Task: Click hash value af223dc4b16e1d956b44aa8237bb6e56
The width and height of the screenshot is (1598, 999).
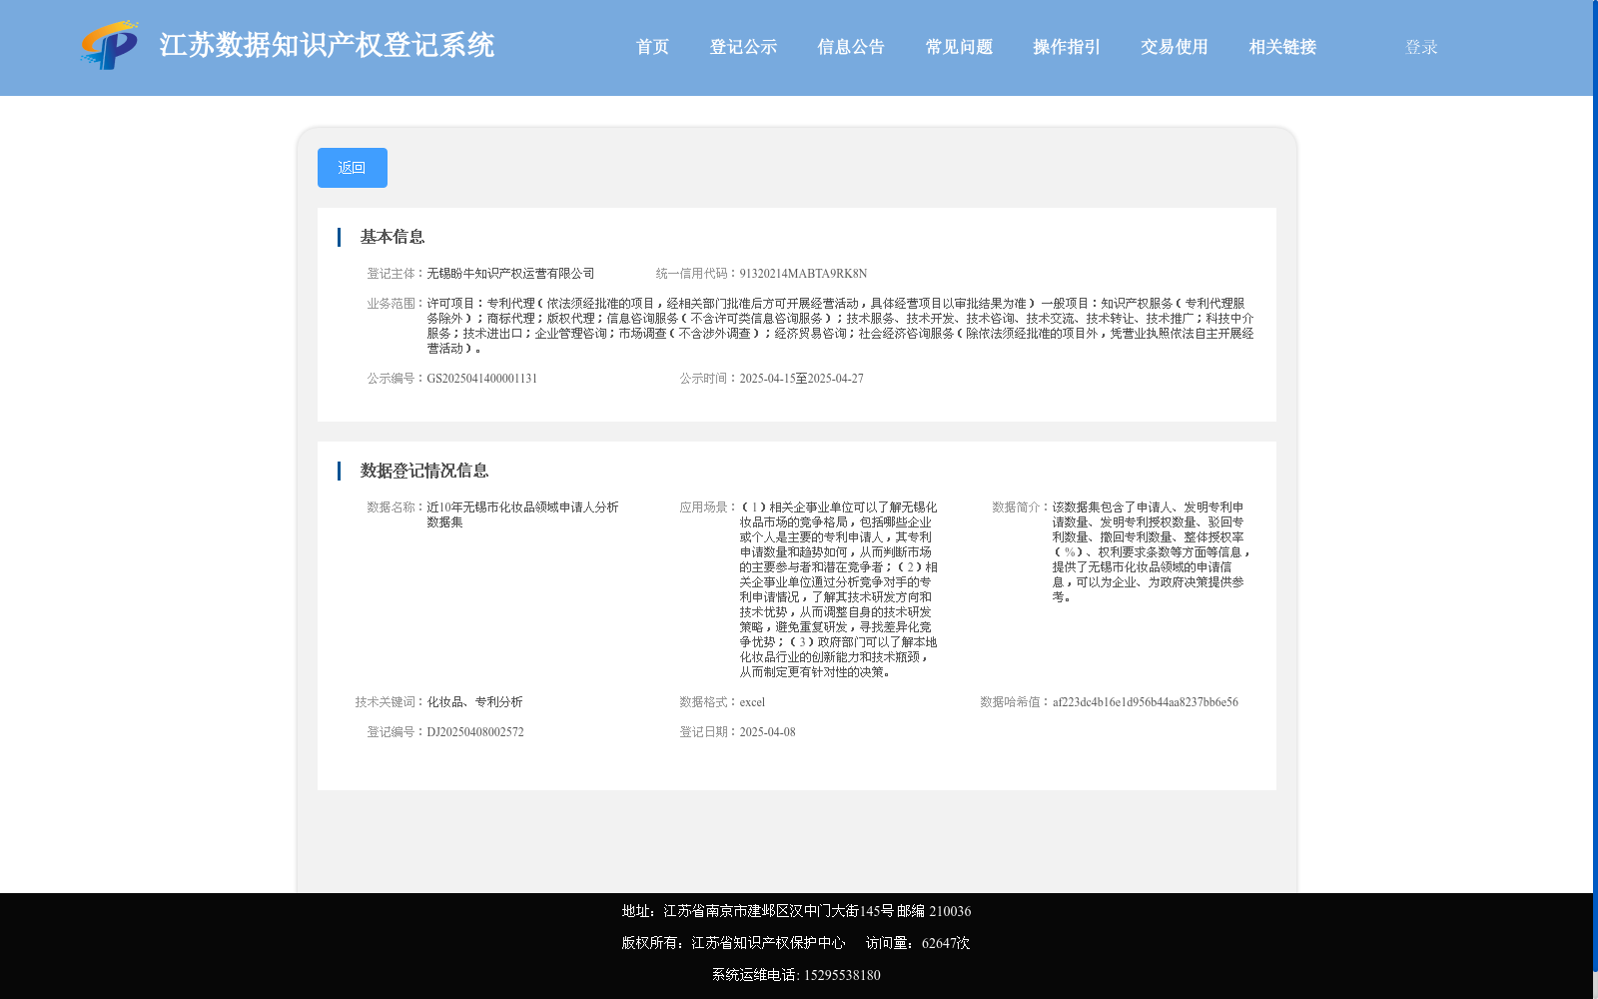Action: coord(1145,702)
